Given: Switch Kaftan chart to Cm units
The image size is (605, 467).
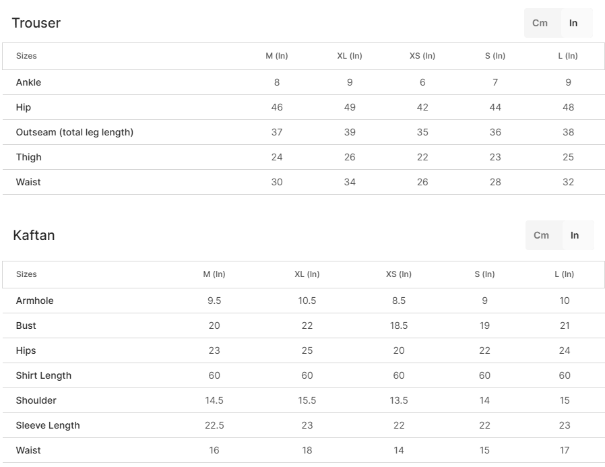Looking at the screenshot, I should click(x=542, y=235).
